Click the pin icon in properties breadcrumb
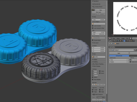Viewport: 137px width, 102px height. [x=109, y=44]
